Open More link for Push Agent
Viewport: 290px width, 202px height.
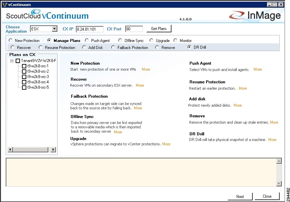click(258, 69)
